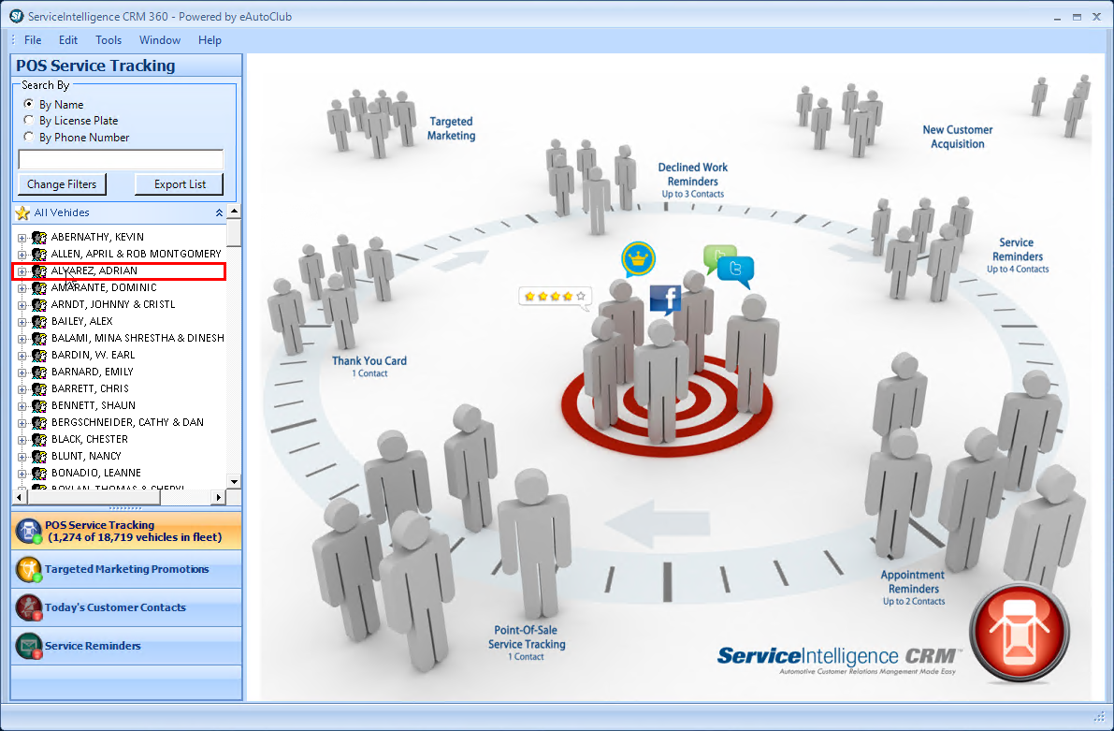Expand the ABERNATHY, KEVIN tree node
Image resolution: width=1114 pixels, height=731 pixels.
point(22,238)
